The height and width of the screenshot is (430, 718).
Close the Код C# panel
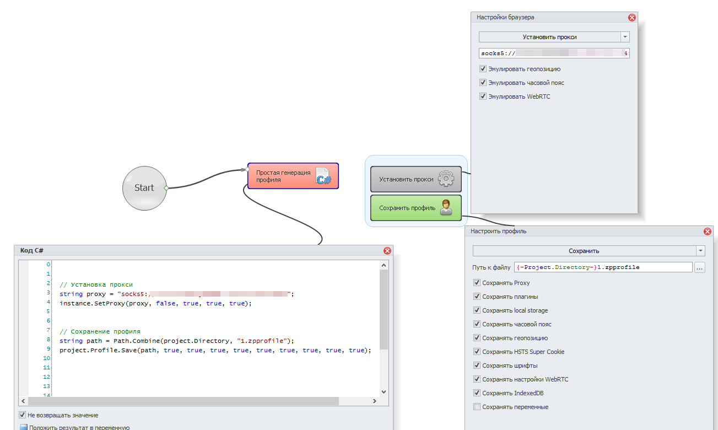pos(387,251)
